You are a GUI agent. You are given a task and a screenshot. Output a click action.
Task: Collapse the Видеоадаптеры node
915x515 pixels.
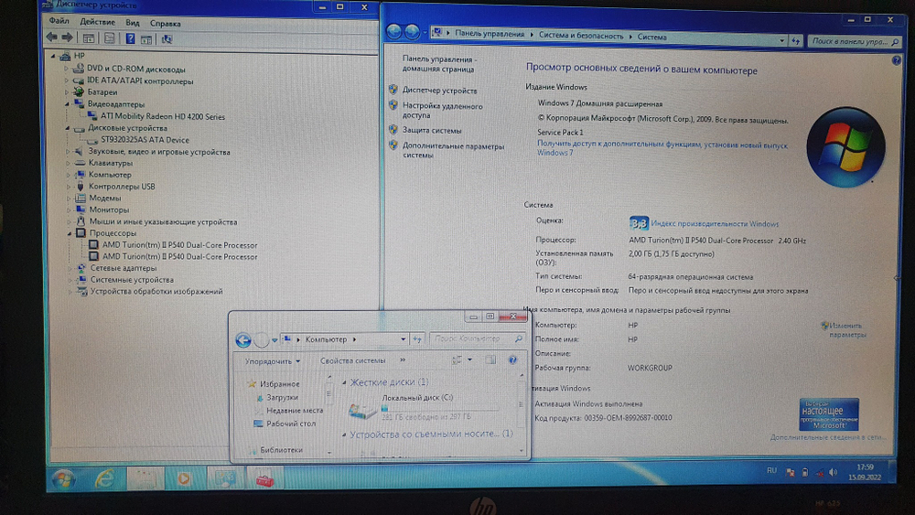point(67,103)
